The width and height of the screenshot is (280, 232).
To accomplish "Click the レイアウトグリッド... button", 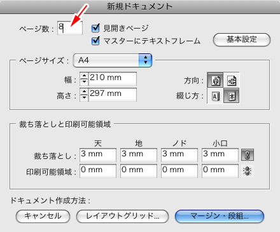I will (122, 216).
